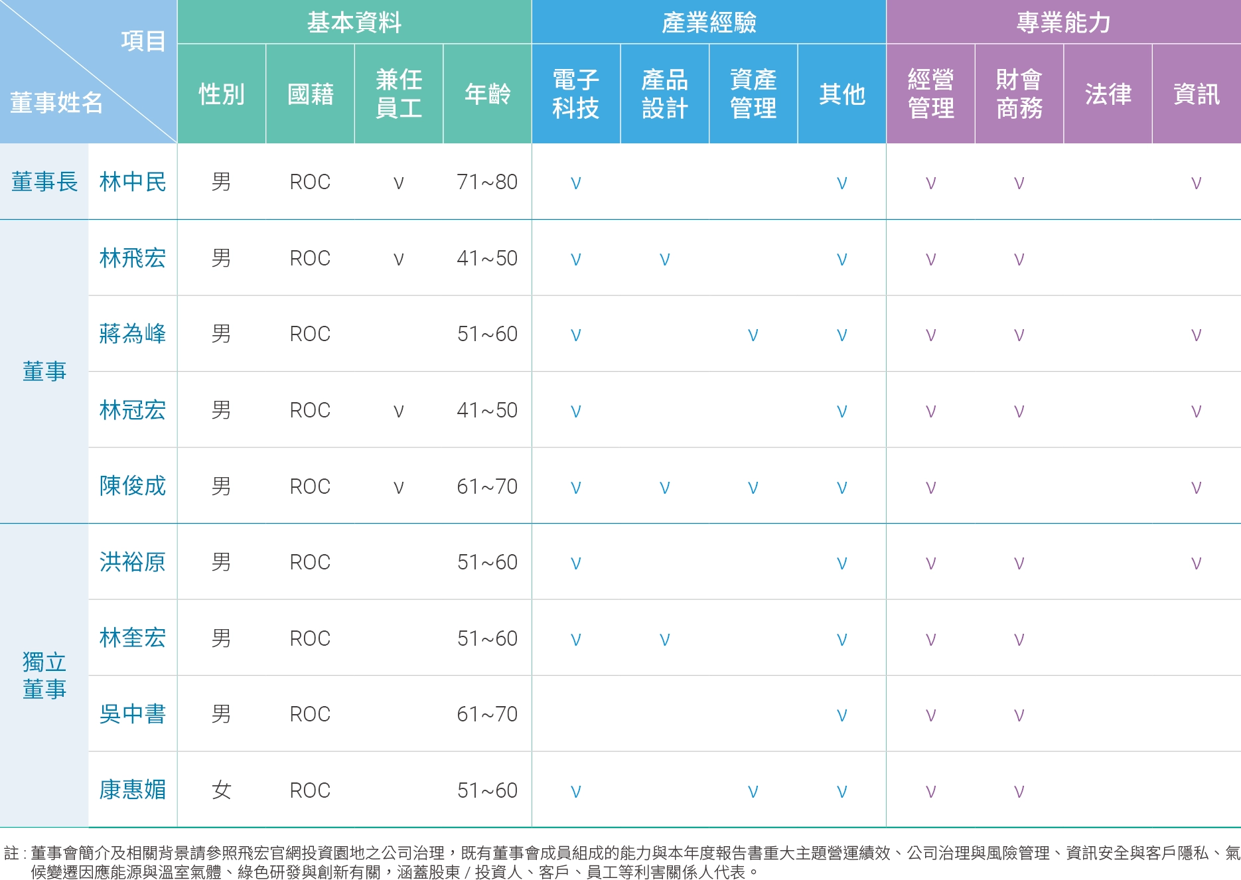Click the 法律 column header

[x=1108, y=94]
